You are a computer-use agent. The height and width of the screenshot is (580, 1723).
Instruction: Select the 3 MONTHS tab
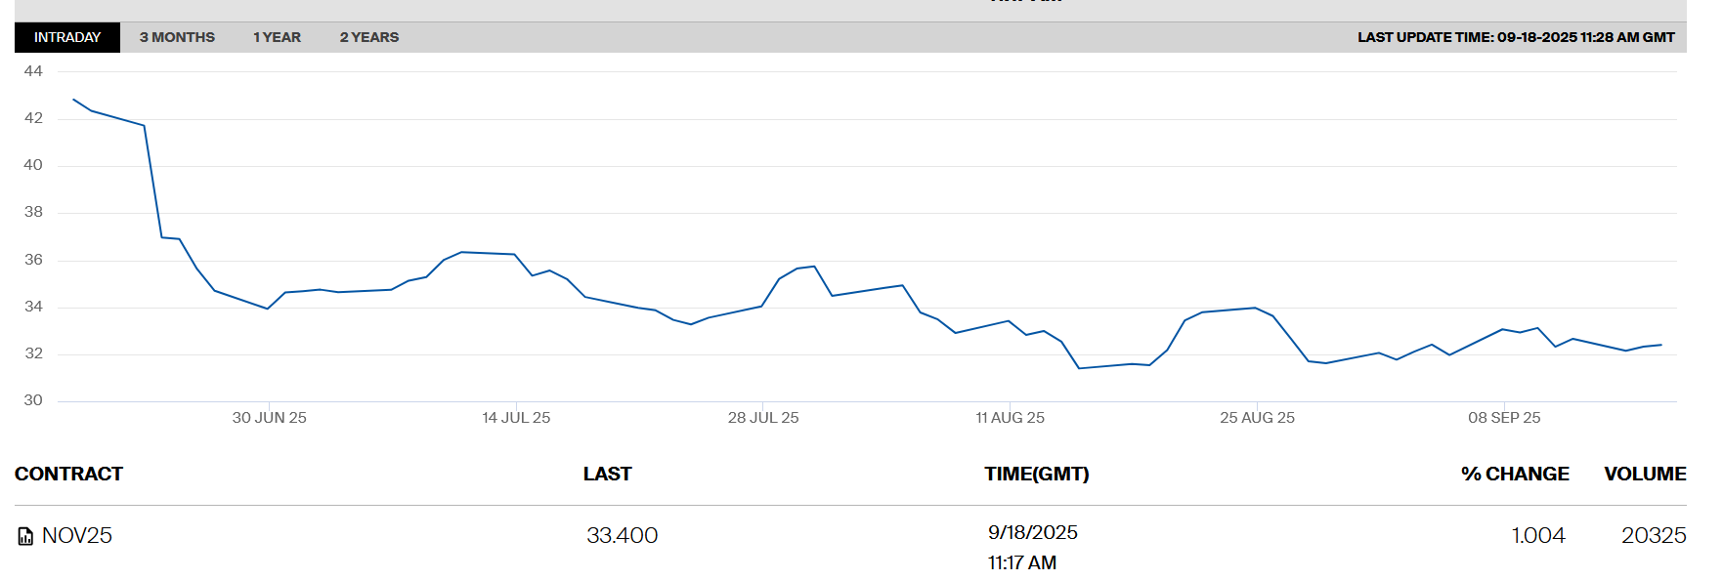(x=177, y=37)
